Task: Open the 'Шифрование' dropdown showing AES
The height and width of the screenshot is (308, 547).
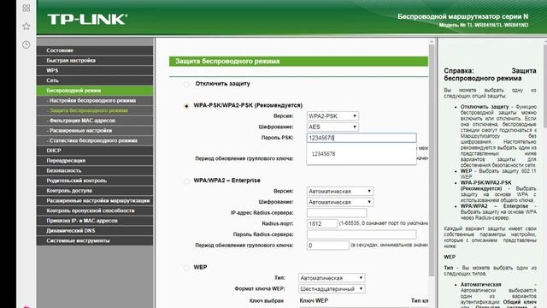Action: pyautogui.click(x=332, y=127)
